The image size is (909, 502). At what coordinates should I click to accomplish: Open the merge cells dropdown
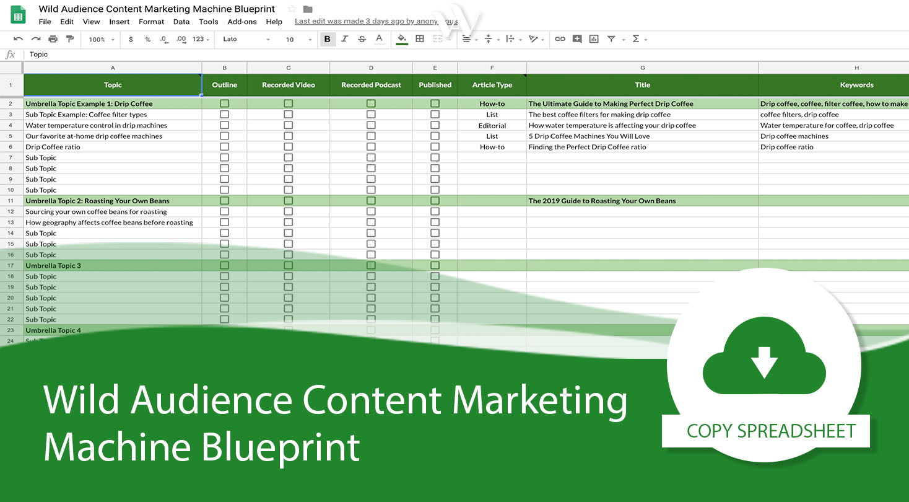[x=441, y=39]
